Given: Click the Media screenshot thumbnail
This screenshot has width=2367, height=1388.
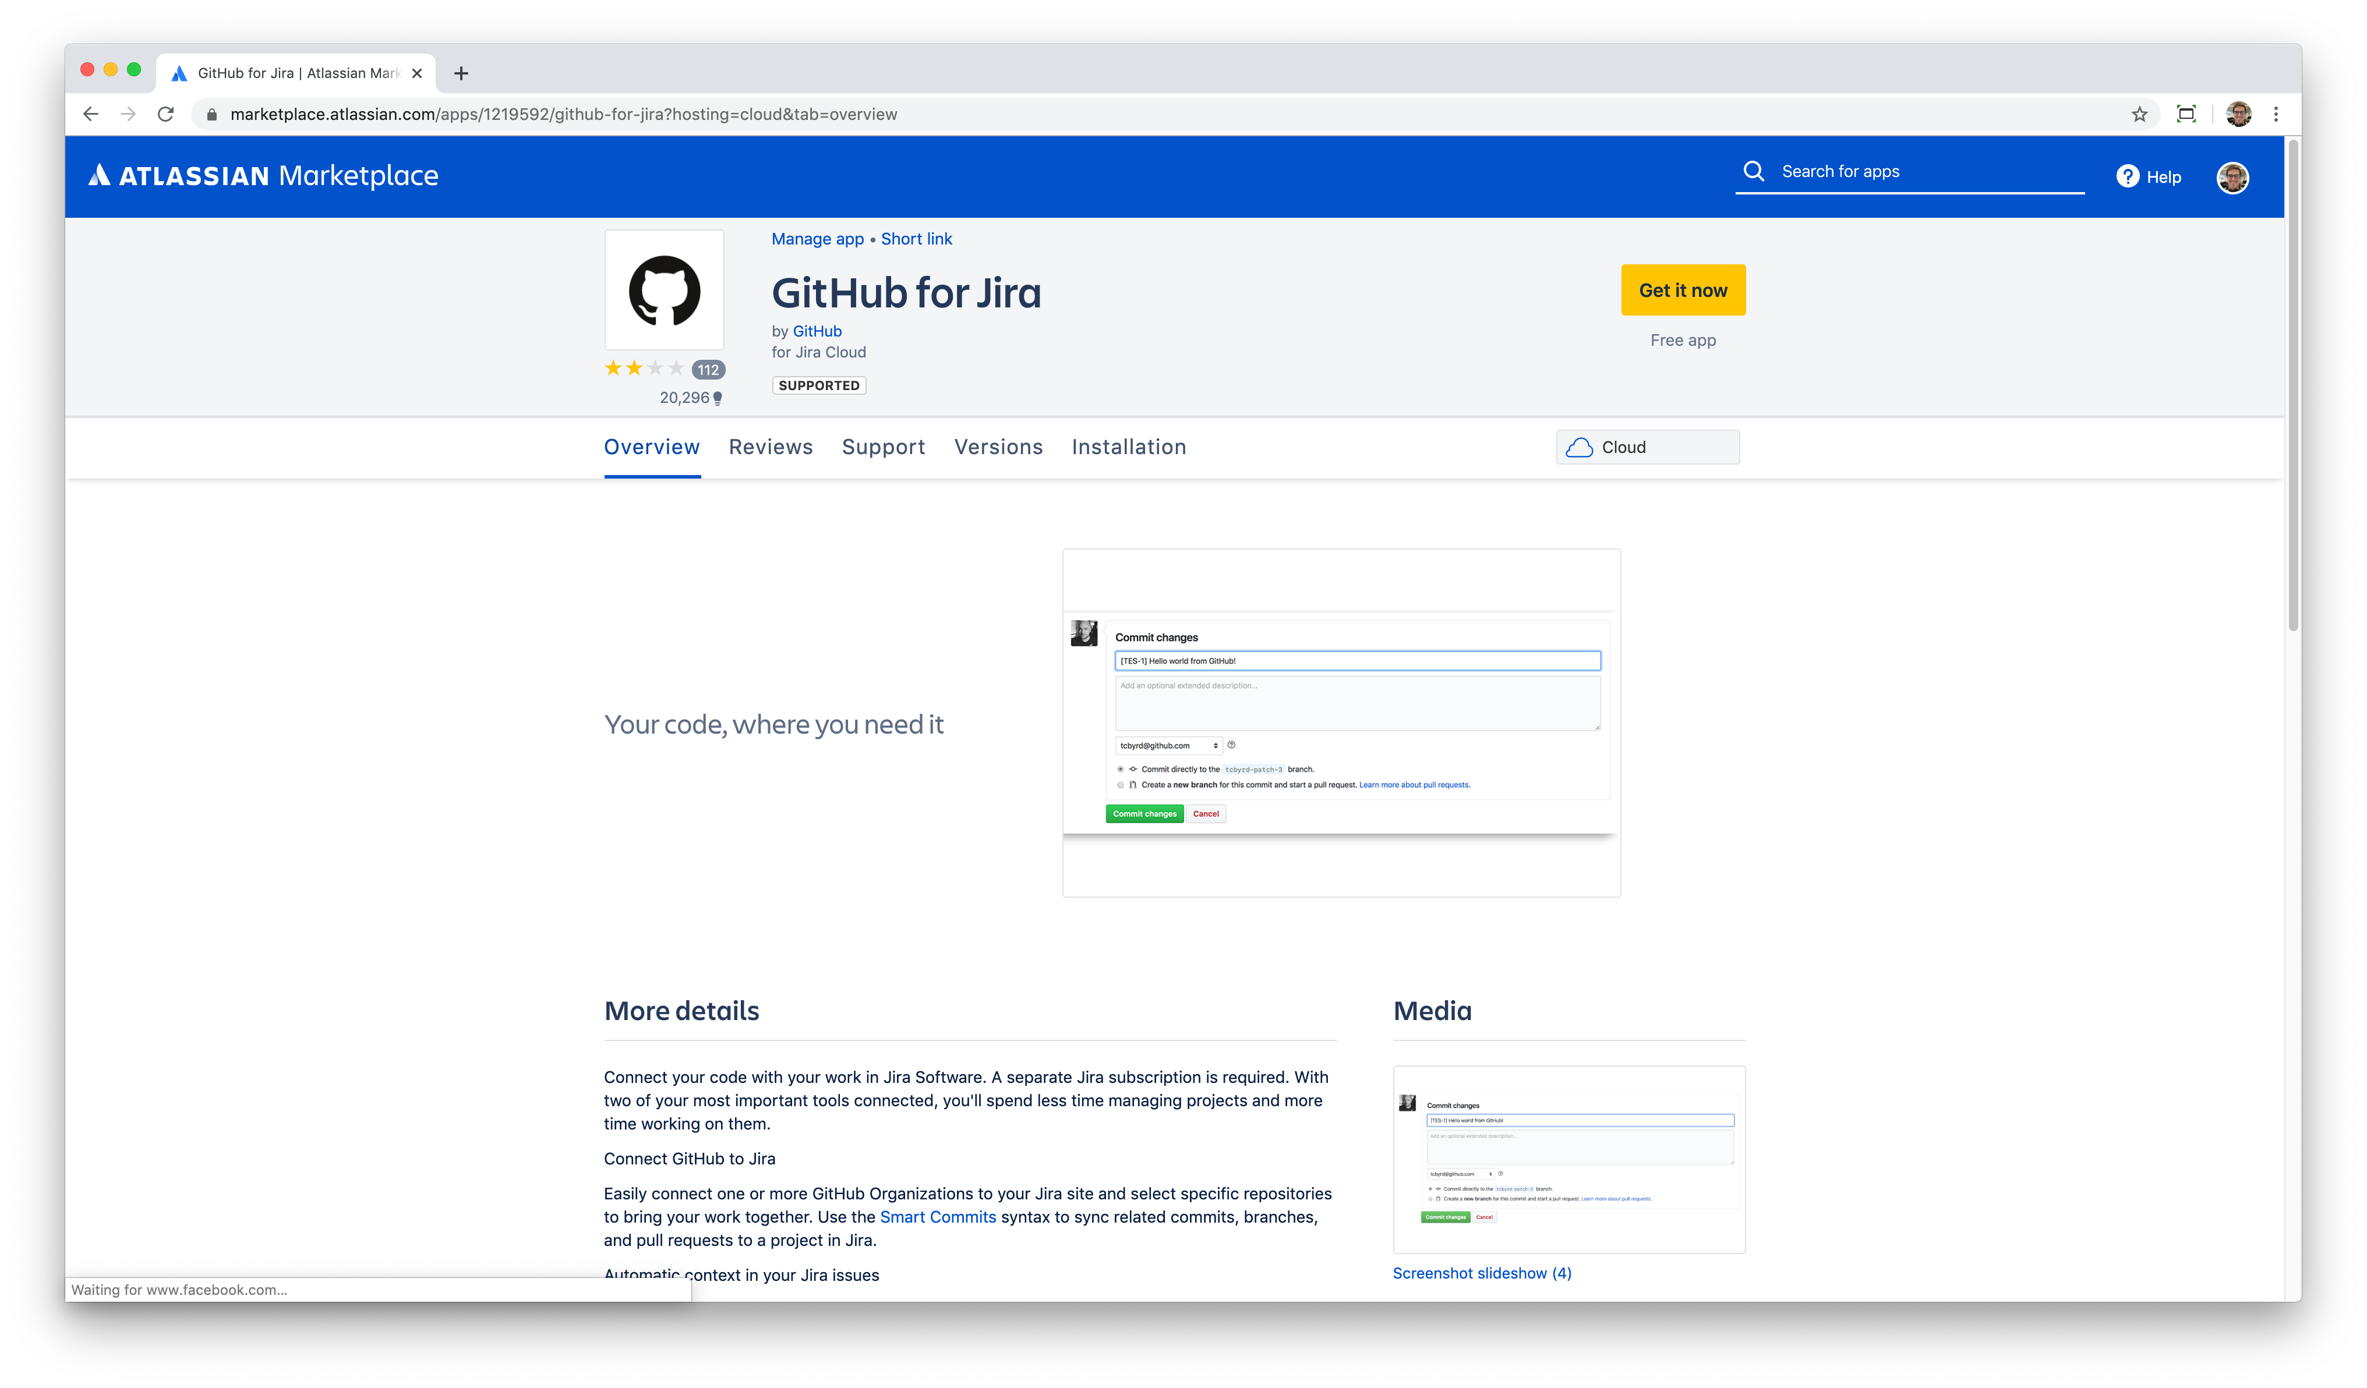Looking at the screenshot, I should [1568, 1160].
